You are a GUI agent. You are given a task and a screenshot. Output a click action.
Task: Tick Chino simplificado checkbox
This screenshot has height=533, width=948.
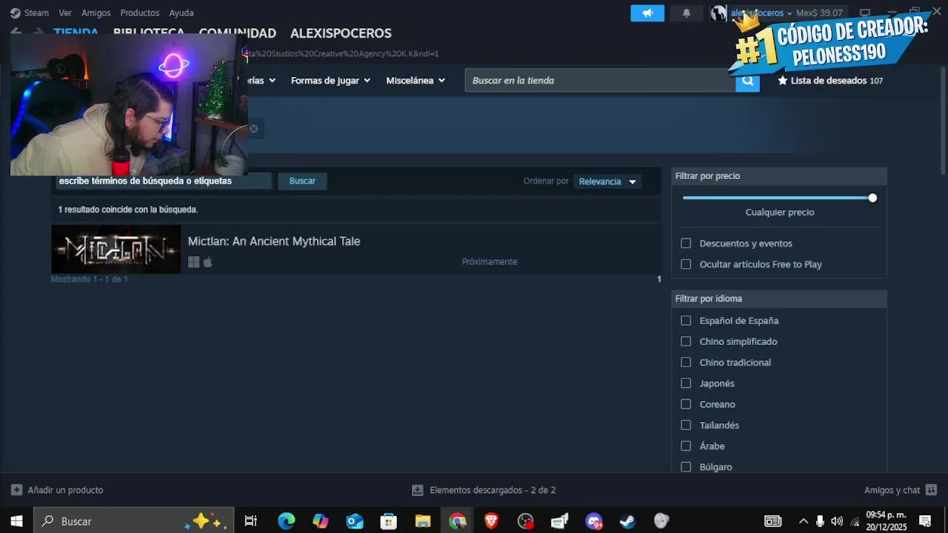686,341
